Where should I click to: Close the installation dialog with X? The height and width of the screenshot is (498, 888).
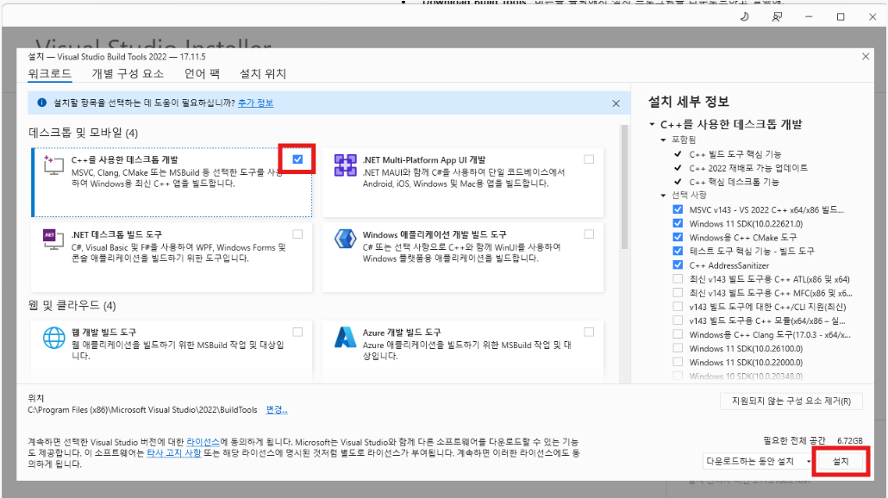(866, 57)
